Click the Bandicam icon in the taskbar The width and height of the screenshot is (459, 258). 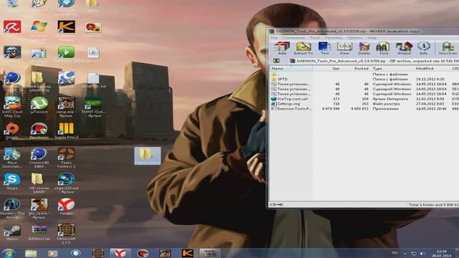click(143, 253)
